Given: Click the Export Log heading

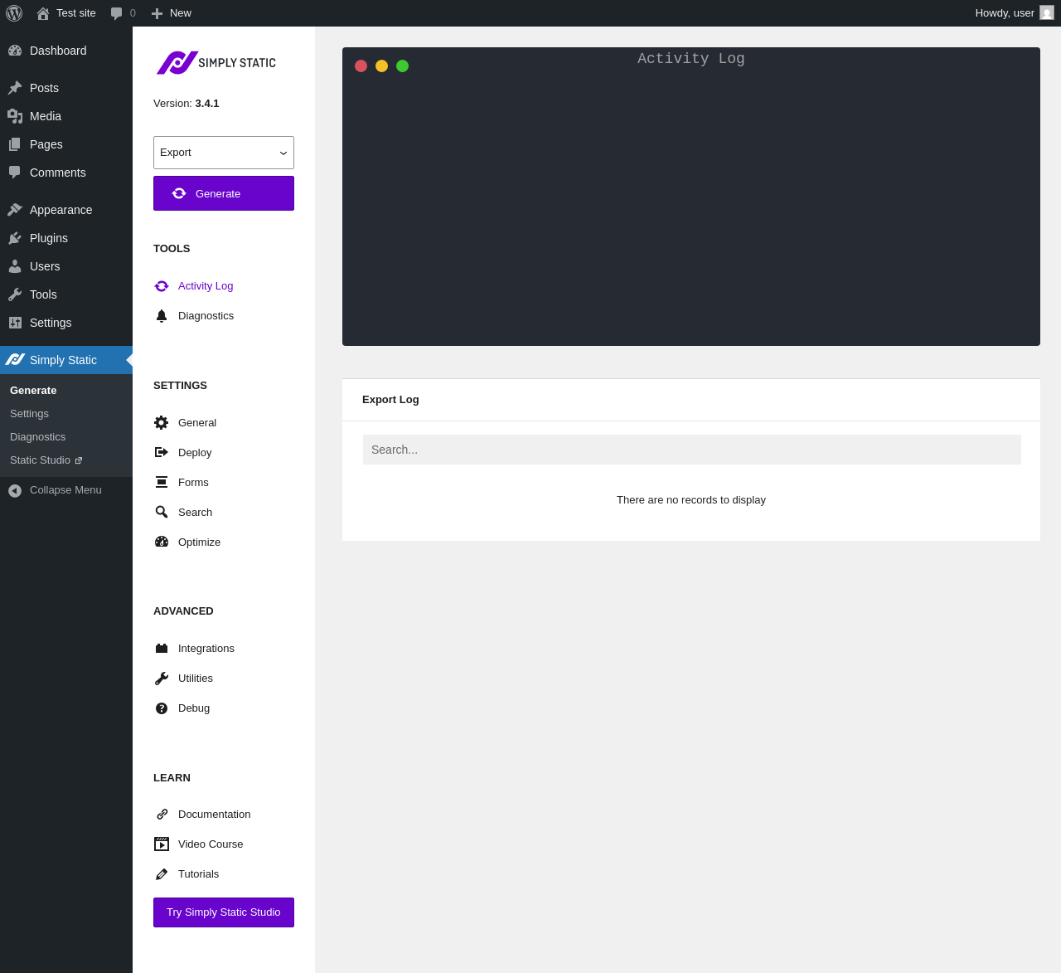Looking at the screenshot, I should point(390,400).
